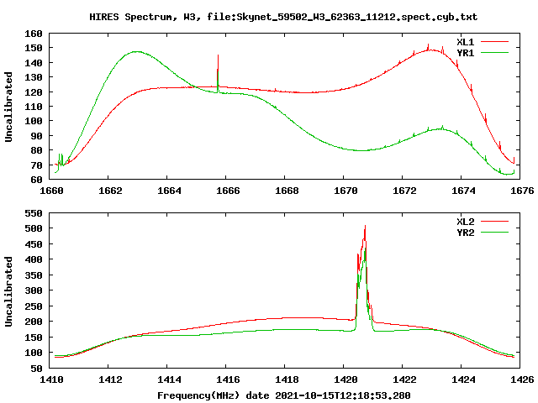This screenshot has height=403, width=538.
Task: Click the 140 y-axis tick label
Action: tap(34, 63)
